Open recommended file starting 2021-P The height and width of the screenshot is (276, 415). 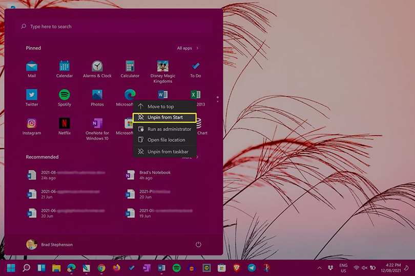point(148,194)
